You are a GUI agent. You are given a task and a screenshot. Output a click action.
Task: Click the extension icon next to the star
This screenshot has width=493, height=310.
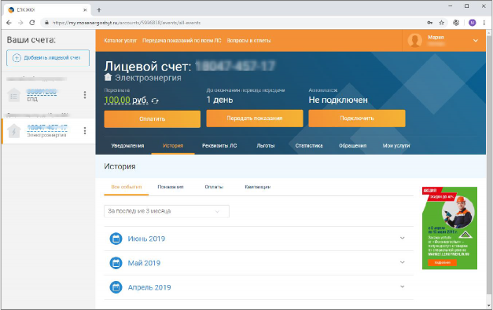click(x=456, y=23)
